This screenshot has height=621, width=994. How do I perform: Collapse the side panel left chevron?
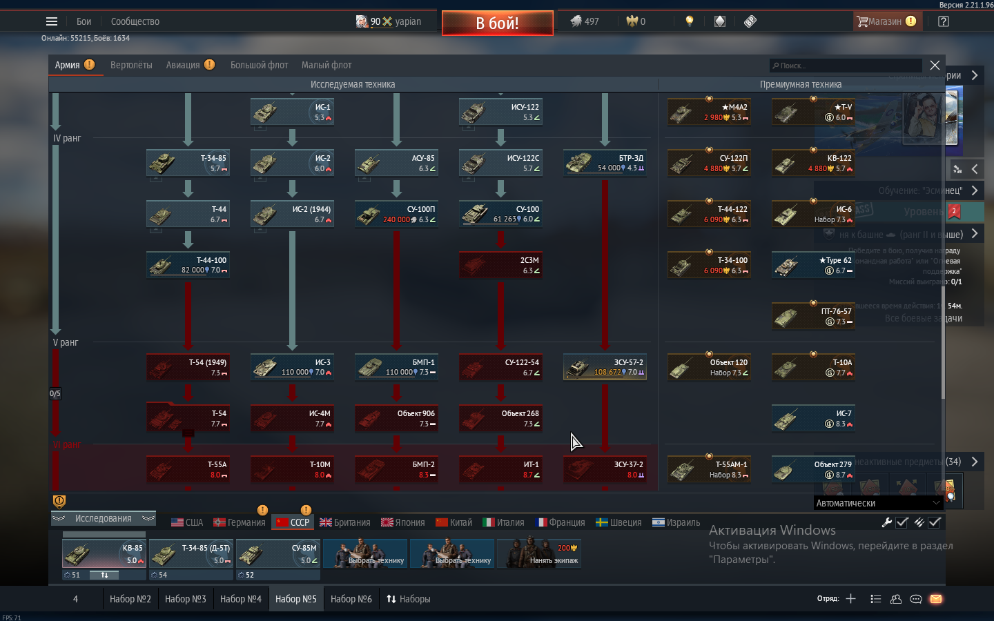point(975,169)
